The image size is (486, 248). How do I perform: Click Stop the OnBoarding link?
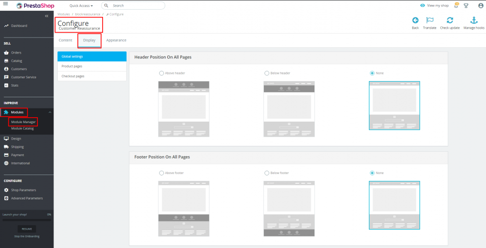[27, 236]
